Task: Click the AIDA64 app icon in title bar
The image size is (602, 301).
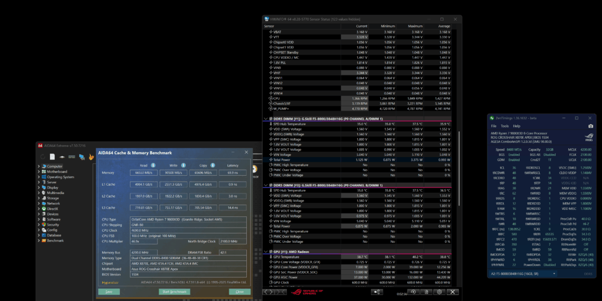Action: click(x=40, y=146)
